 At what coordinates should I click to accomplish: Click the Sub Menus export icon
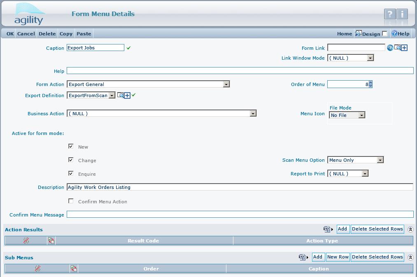click(302, 257)
